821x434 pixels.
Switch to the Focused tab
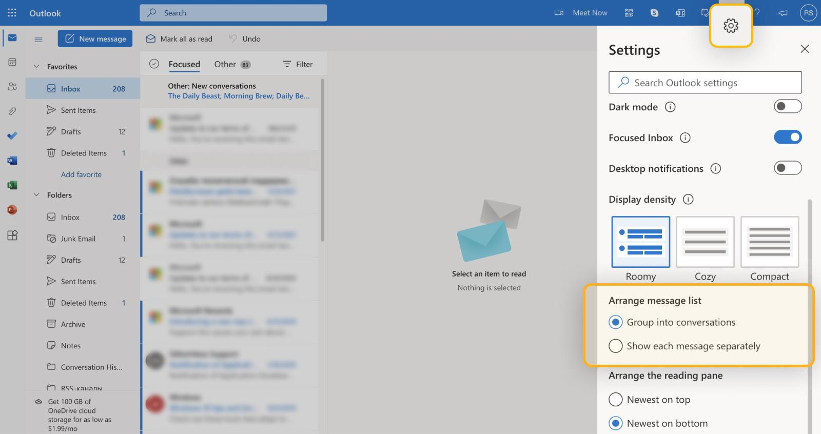(184, 64)
